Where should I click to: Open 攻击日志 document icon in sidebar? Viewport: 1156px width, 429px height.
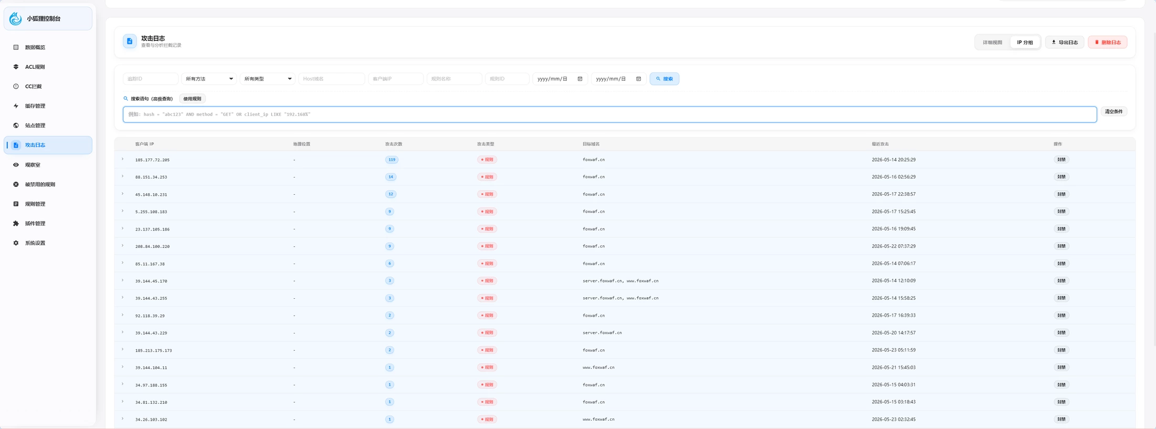click(16, 145)
